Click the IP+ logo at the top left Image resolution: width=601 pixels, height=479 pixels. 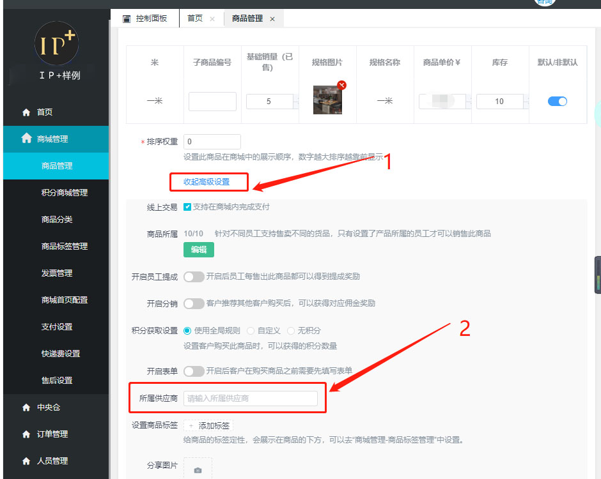[x=56, y=43]
